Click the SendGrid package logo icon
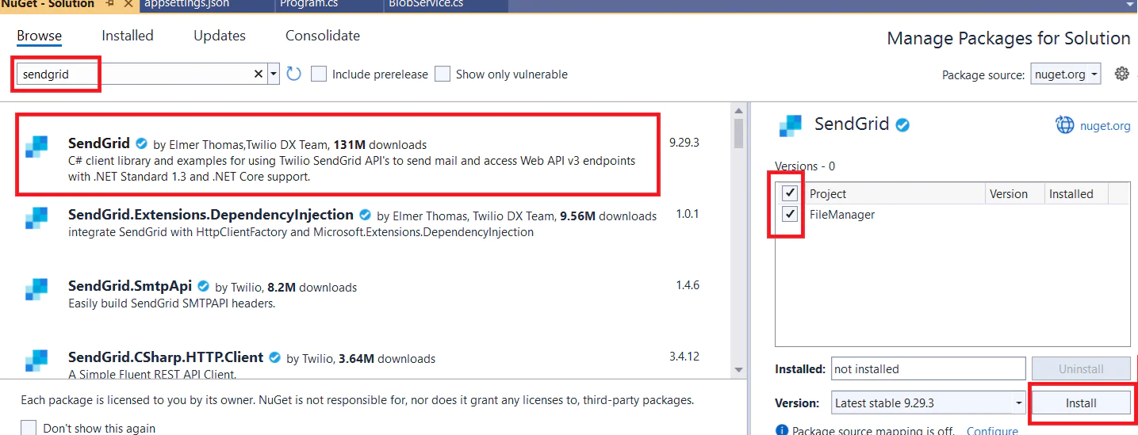This screenshot has height=435, width=1138. tap(36, 147)
